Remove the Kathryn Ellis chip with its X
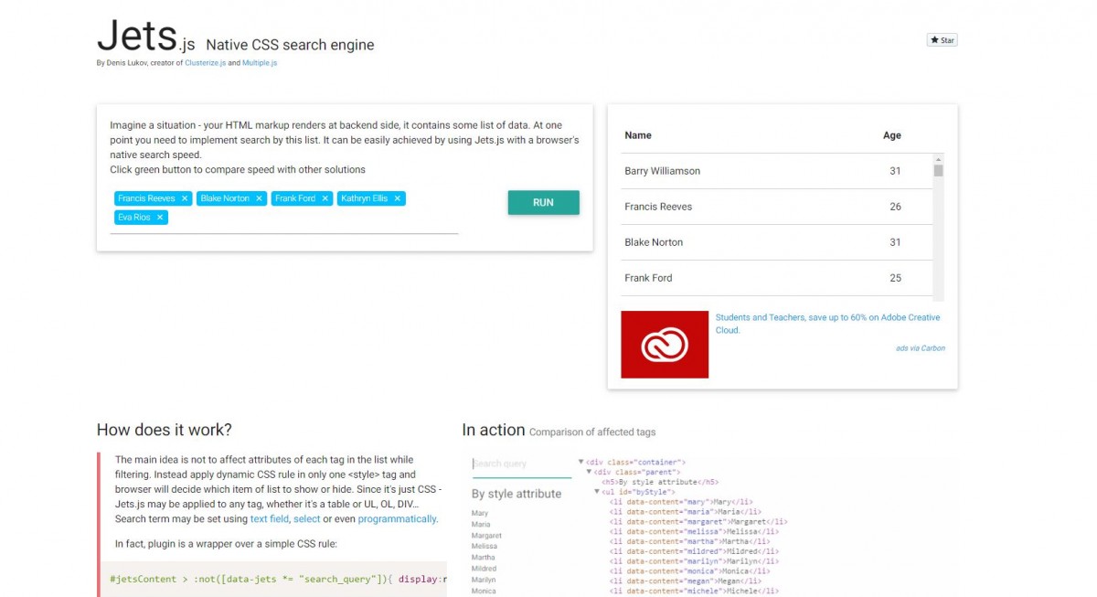 [x=398, y=198]
